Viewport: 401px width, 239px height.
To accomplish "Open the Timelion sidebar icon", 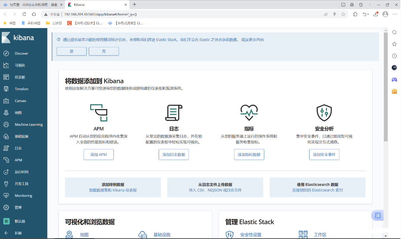I will (6, 89).
